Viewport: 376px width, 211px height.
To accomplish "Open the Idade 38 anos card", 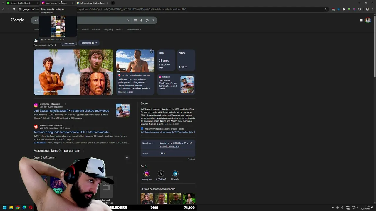I will click(166, 60).
